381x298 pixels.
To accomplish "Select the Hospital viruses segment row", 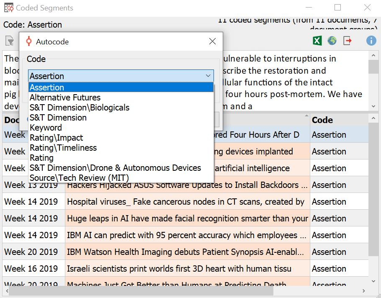I will pyautogui.click(x=185, y=202).
